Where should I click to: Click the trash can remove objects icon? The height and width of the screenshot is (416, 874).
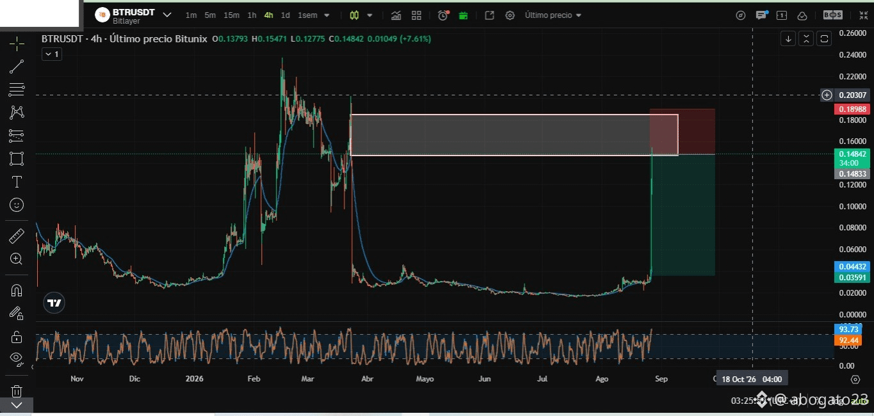tap(17, 390)
